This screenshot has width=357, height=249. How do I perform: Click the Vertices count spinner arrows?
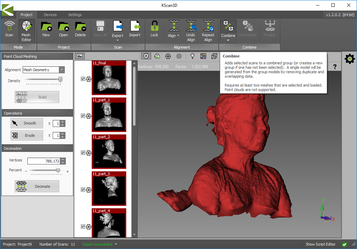63,161
